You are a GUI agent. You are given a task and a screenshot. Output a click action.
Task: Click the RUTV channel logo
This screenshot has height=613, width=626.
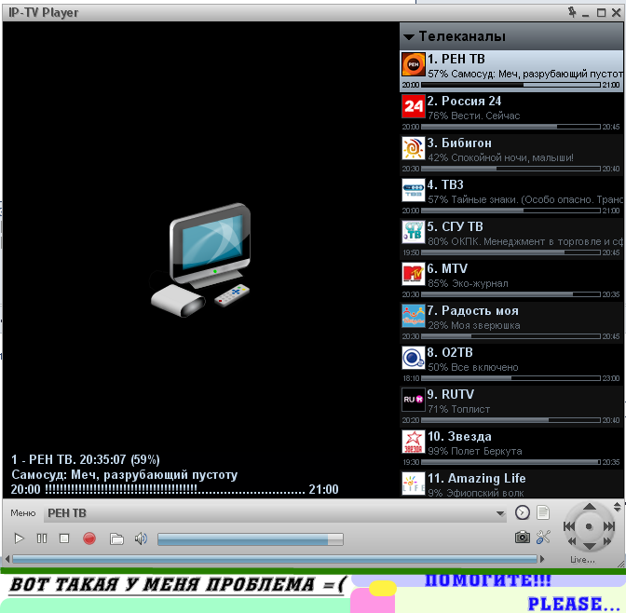(414, 400)
